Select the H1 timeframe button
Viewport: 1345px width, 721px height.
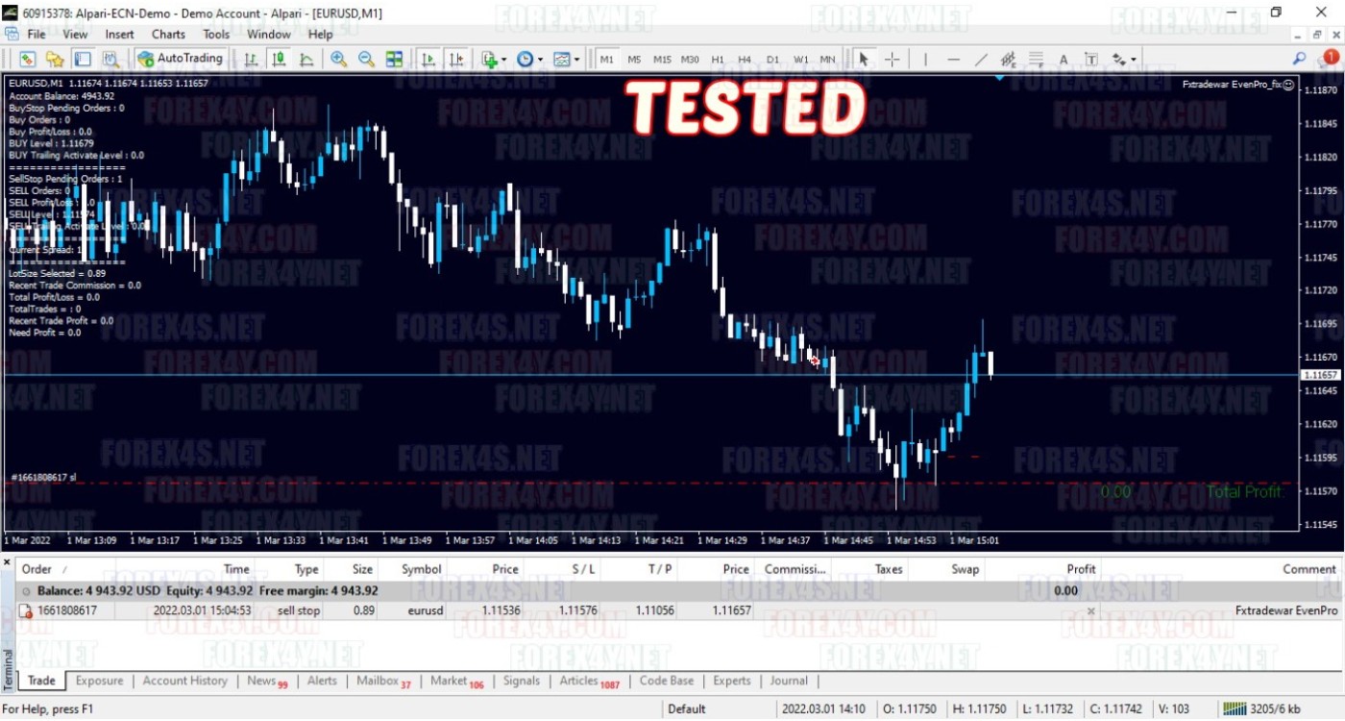point(718,60)
